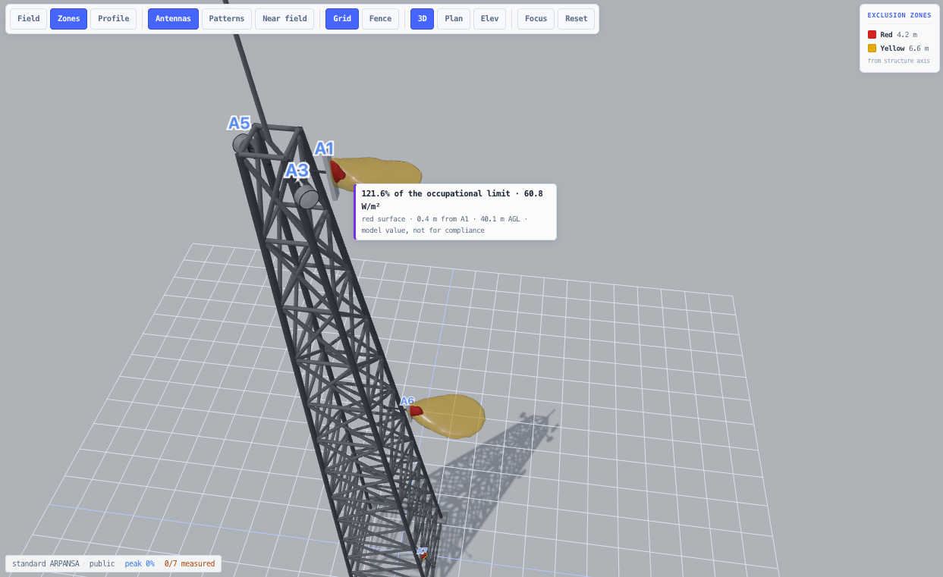
Task: Click the yellow lobe at antenna A6
Action: (x=454, y=416)
